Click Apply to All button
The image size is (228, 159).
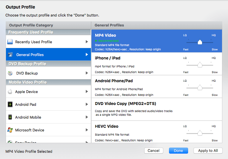[x=208, y=150]
